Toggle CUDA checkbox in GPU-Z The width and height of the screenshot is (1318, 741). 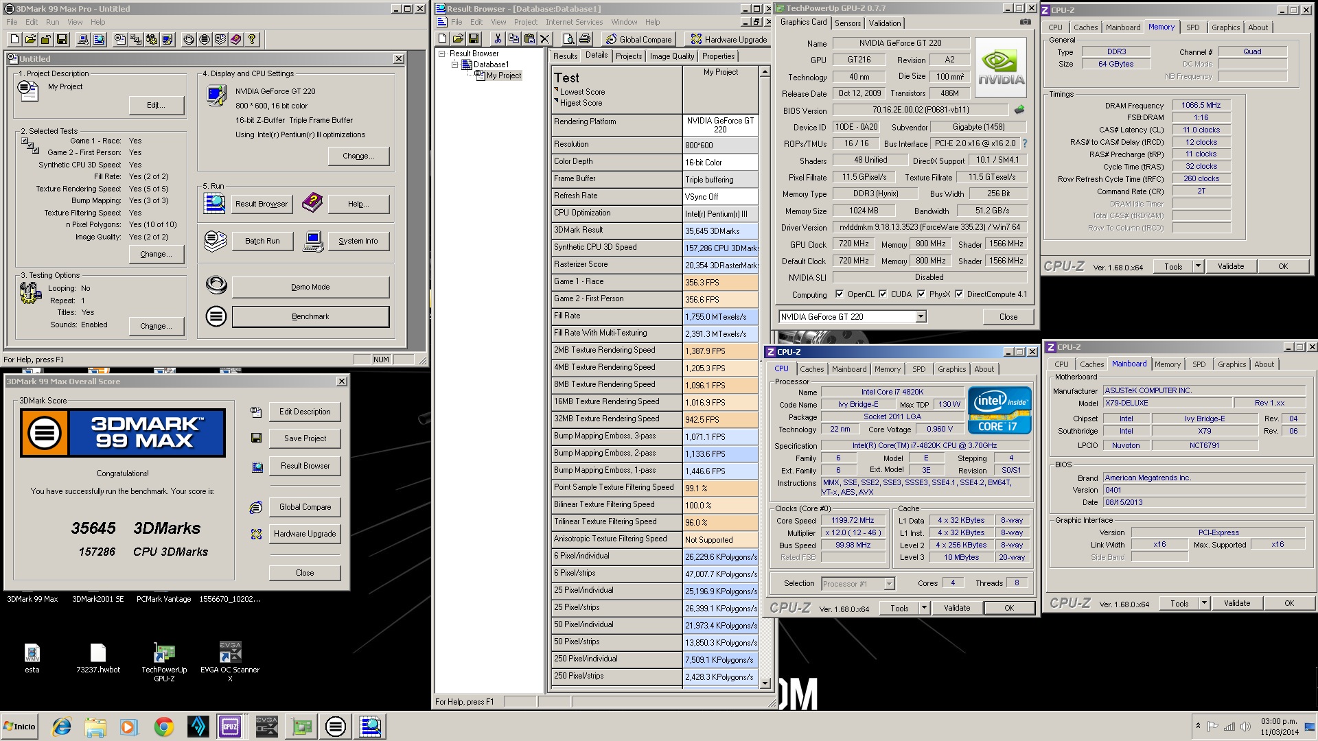883,294
